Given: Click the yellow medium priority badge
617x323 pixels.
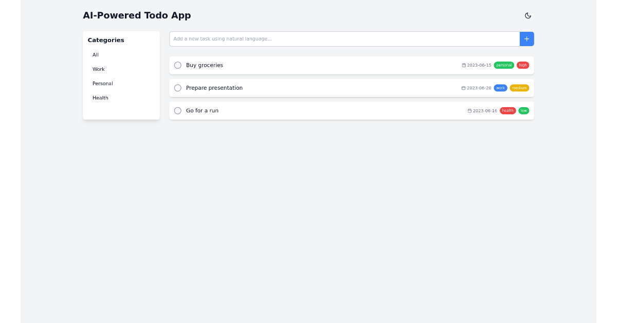Looking at the screenshot, I should coord(519,88).
